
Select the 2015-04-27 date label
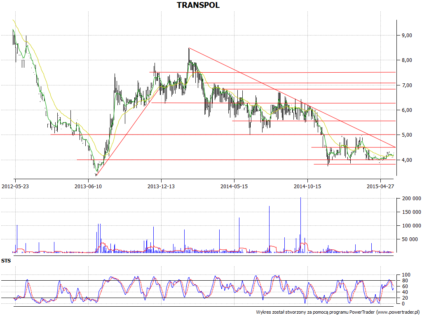coord(380,186)
